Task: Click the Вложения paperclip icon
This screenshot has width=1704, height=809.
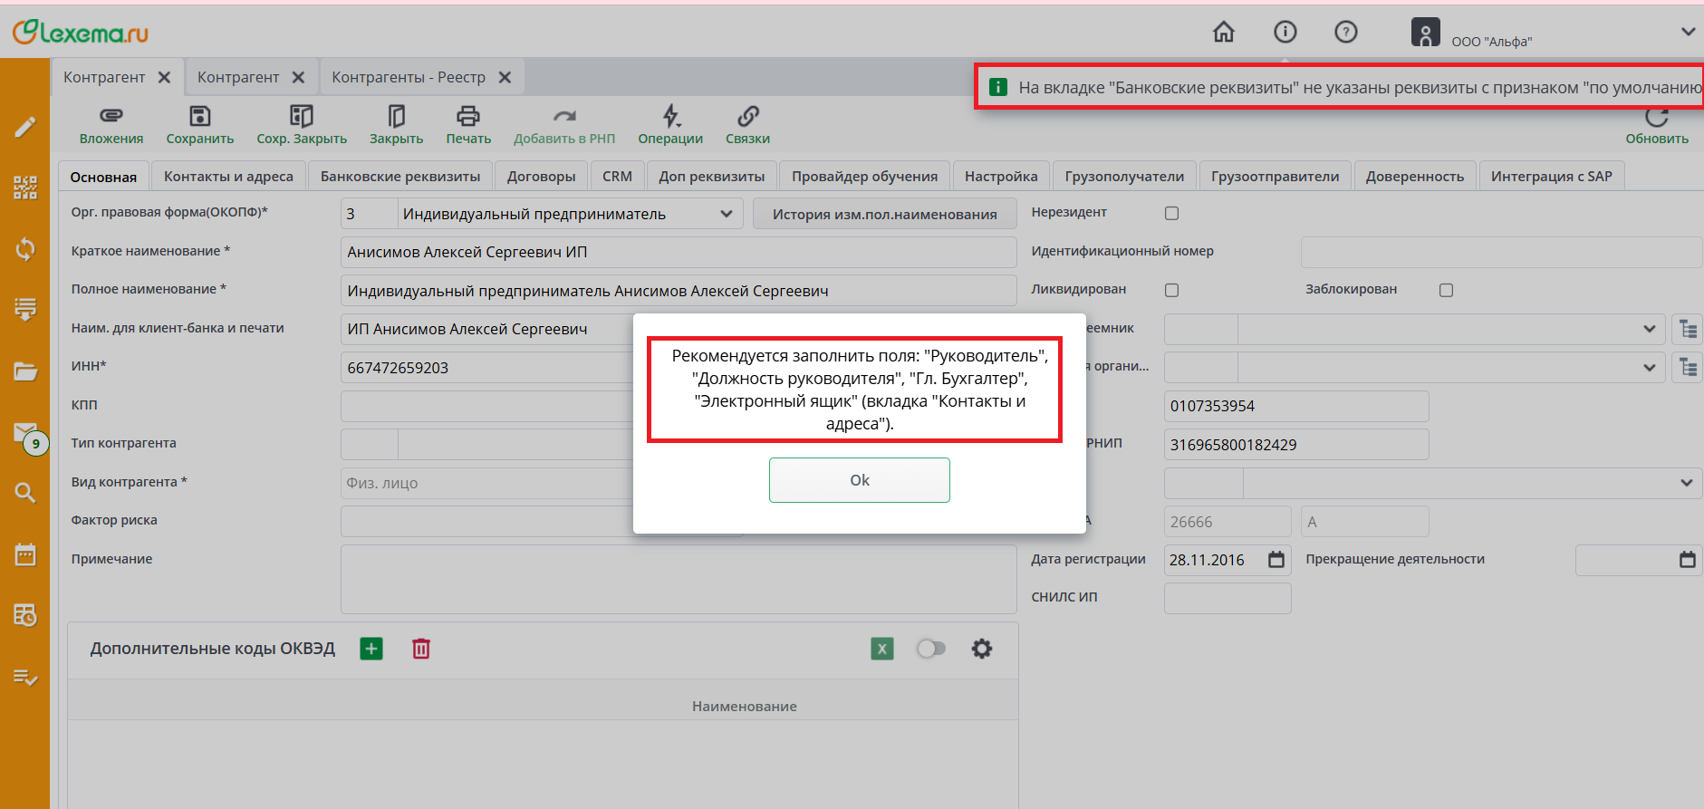Action: tap(111, 116)
